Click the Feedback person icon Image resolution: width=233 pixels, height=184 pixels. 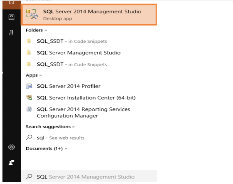click(x=11, y=162)
